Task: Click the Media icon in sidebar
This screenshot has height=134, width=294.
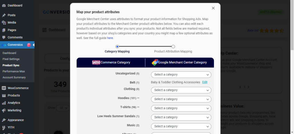Action: tap(4, 22)
